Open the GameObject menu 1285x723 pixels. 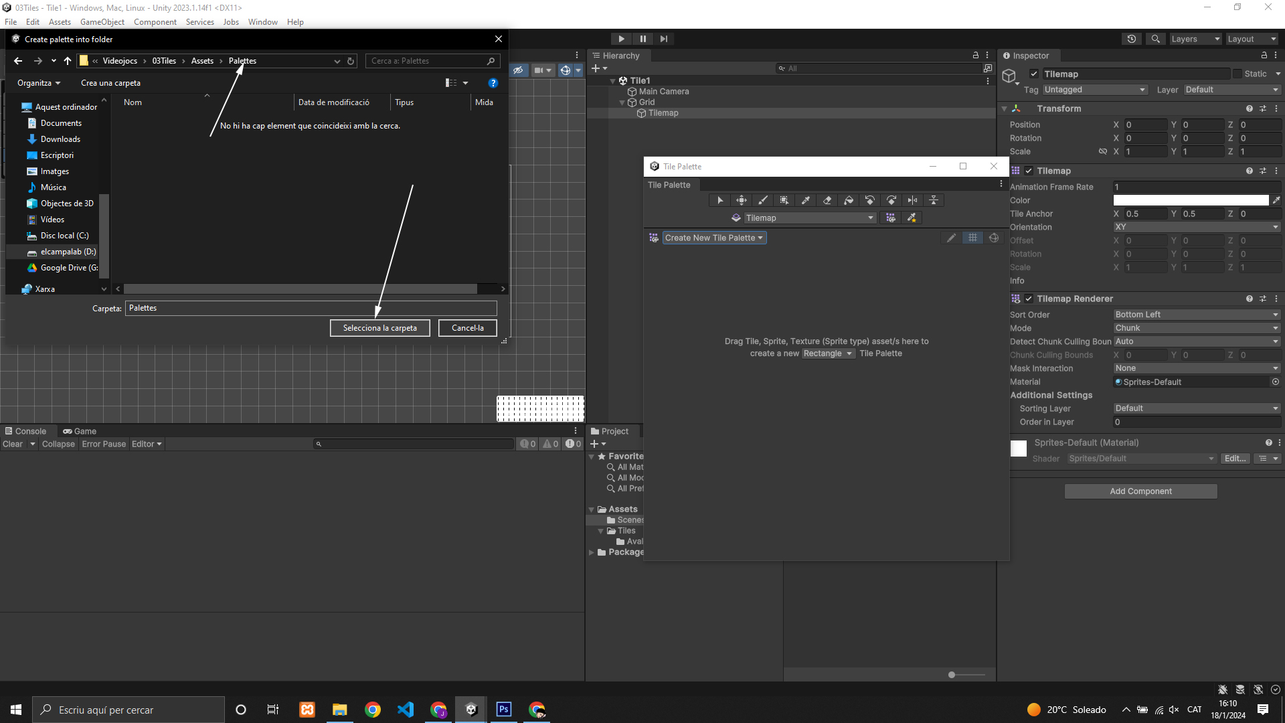pos(102,22)
